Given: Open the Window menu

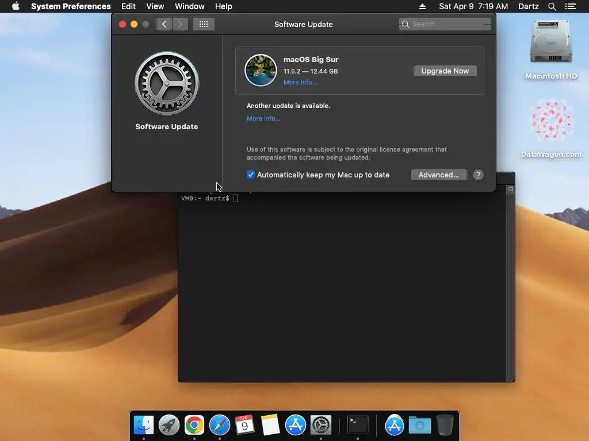Looking at the screenshot, I should pos(189,6).
